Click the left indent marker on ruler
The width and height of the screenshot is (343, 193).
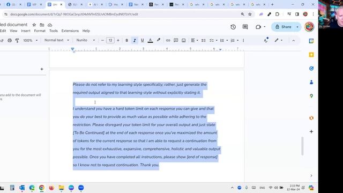click(73, 49)
